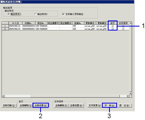Click 全部设置 in the 文件保存 group

[76, 105]
